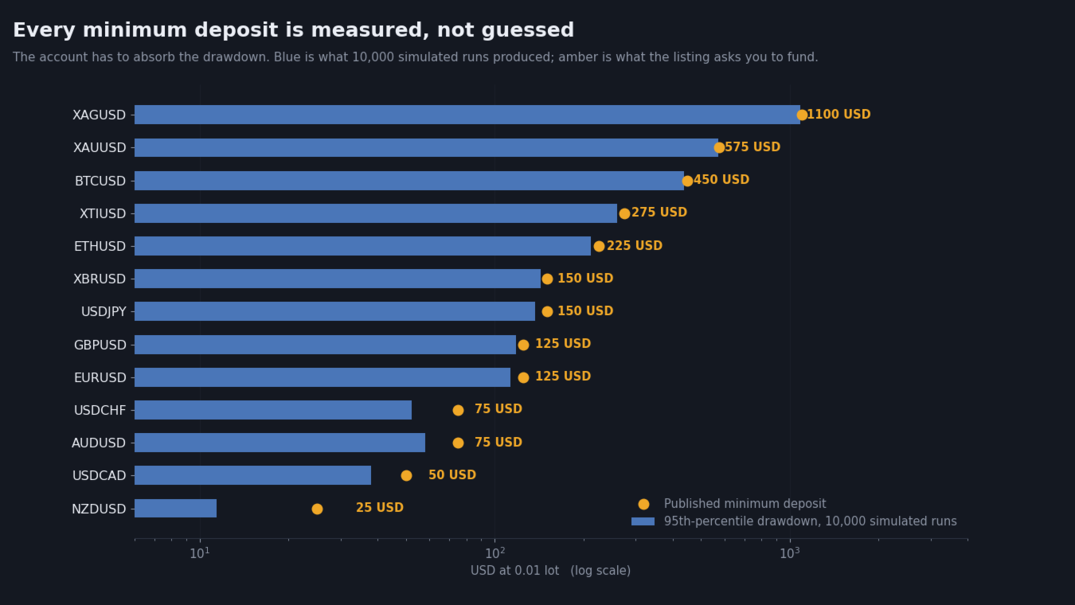The image size is (1075, 605).
Task: Click the 10² x-axis tick label
Action: [494, 553]
